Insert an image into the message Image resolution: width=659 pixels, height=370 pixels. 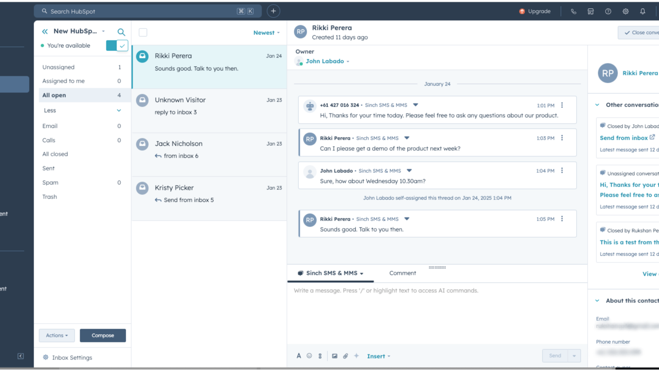[334, 356]
